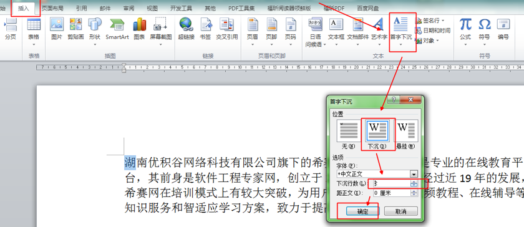The height and width of the screenshot is (227, 524).
Task: Open the shapes (形状) gallery
Action: tap(95, 31)
